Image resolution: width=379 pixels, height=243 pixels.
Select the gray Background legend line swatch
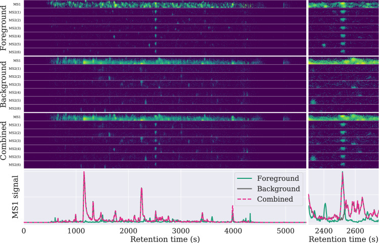pyautogui.click(x=245, y=188)
